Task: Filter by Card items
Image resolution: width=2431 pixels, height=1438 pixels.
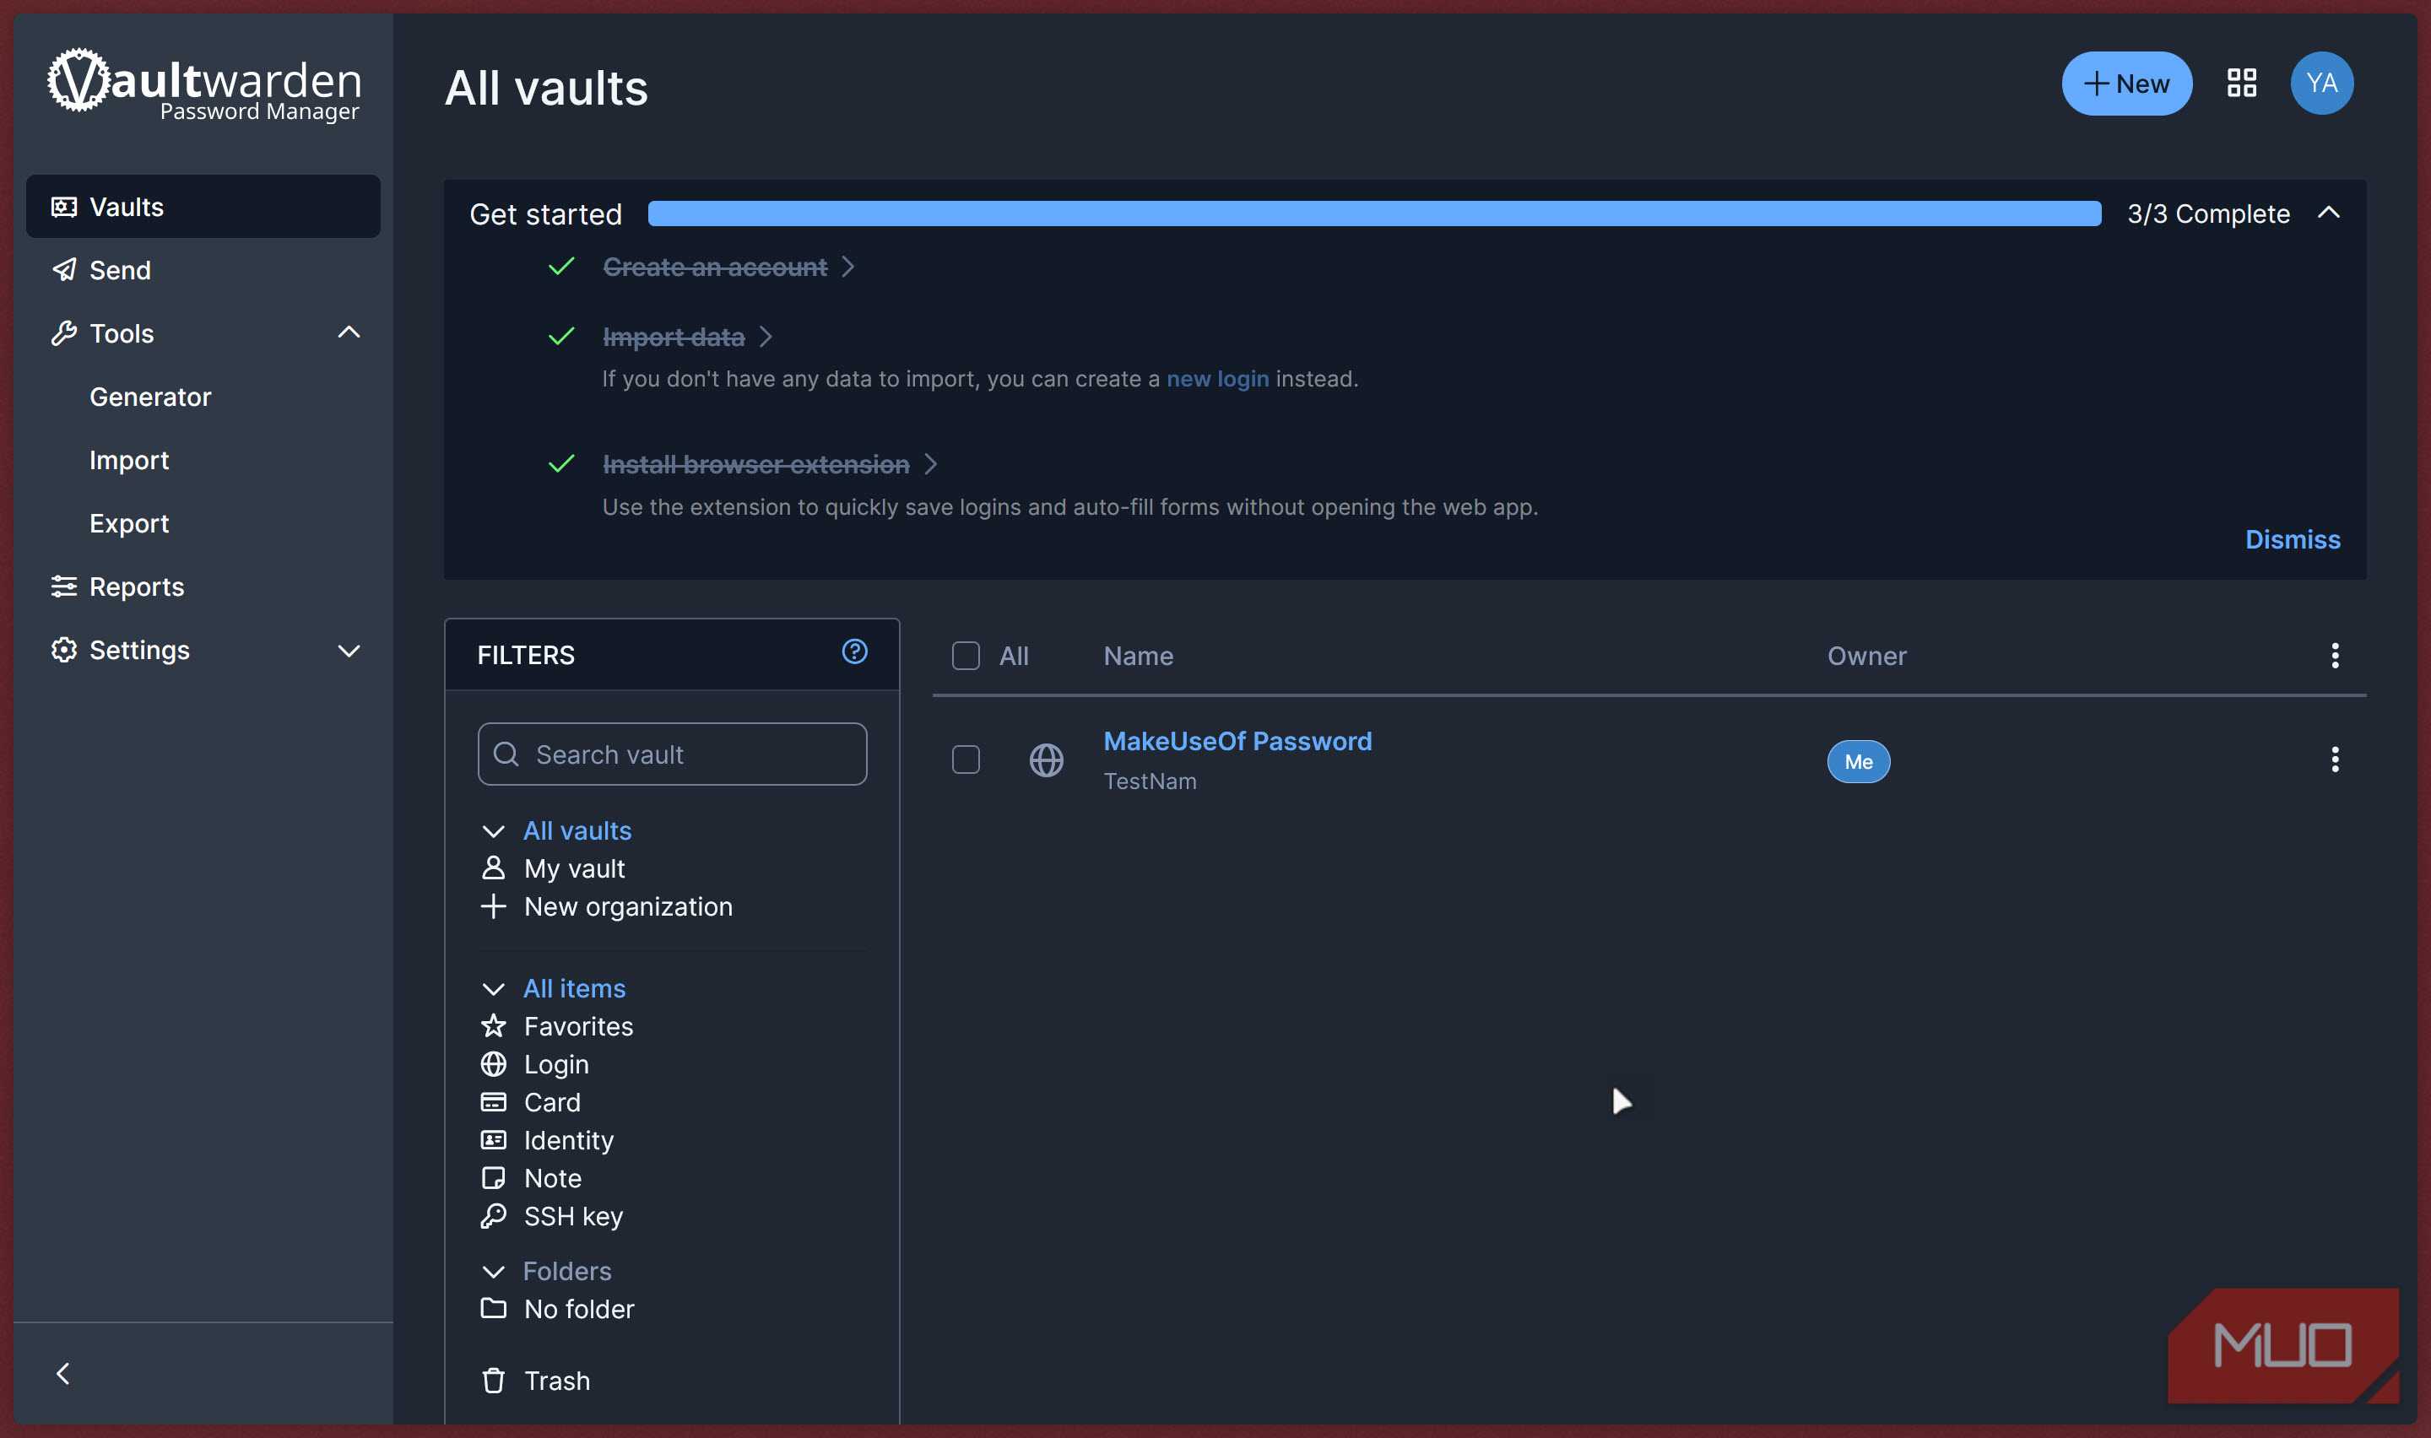Action: (551, 1103)
